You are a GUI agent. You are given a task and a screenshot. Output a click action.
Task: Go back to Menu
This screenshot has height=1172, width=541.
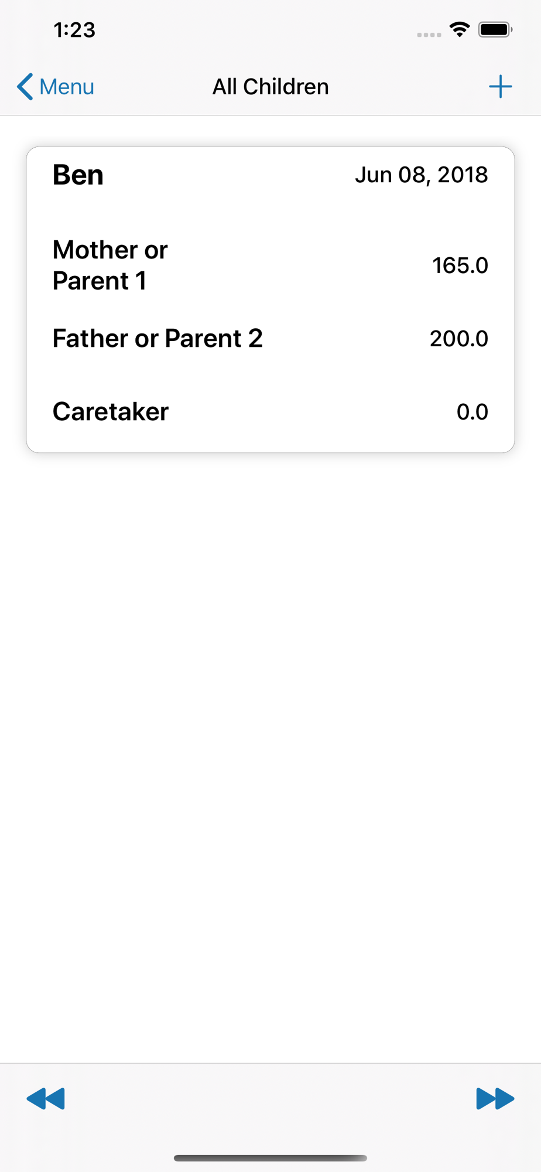(x=56, y=87)
